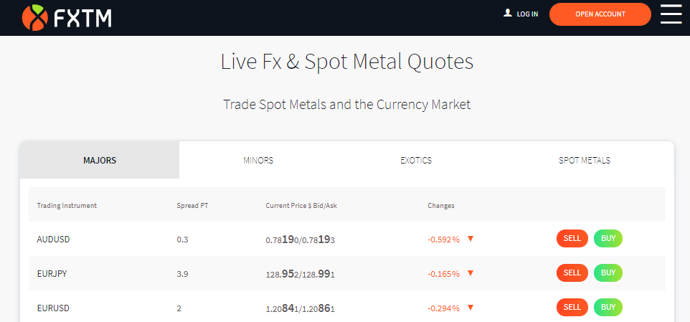The height and width of the screenshot is (322, 690).
Task: Open the hamburger menu
Action: [x=671, y=14]
